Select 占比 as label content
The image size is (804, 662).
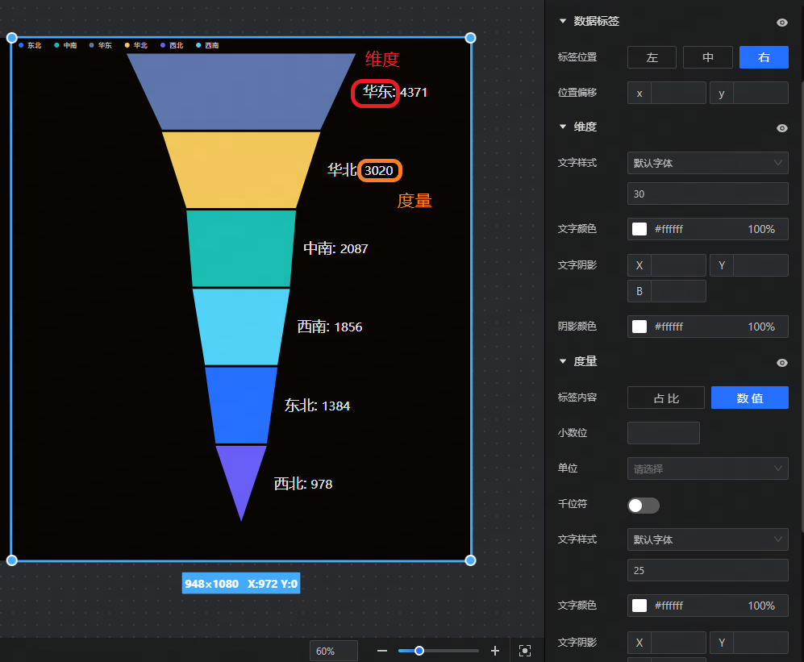point(665,398)
